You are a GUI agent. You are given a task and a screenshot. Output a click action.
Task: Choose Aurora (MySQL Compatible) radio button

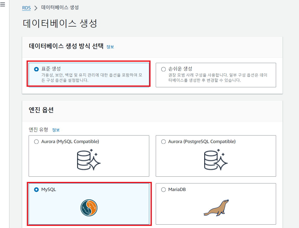click(36, 141)
